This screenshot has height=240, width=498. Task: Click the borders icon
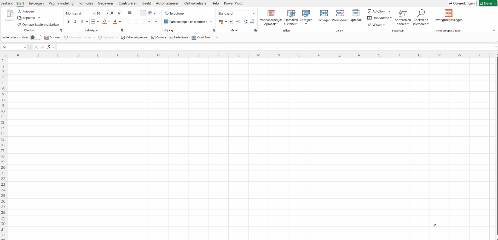click(93, 22)
